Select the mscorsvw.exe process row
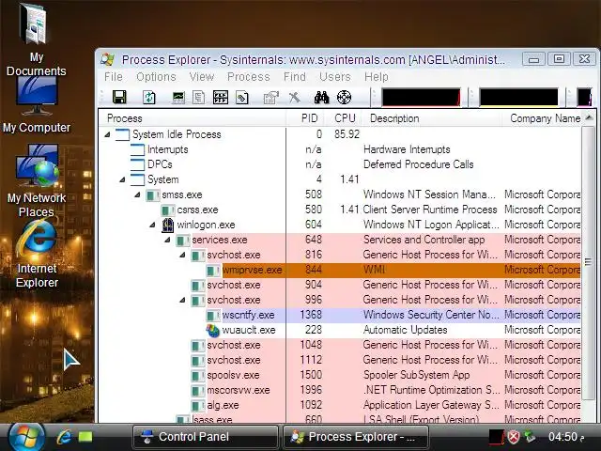The image size is (601, 451). click(339, 390)
